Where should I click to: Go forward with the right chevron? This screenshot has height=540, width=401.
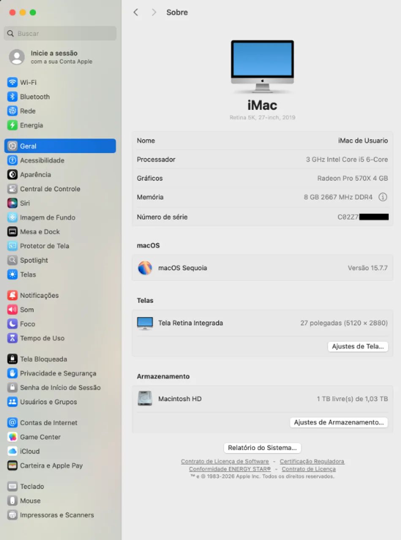[154, 12]
